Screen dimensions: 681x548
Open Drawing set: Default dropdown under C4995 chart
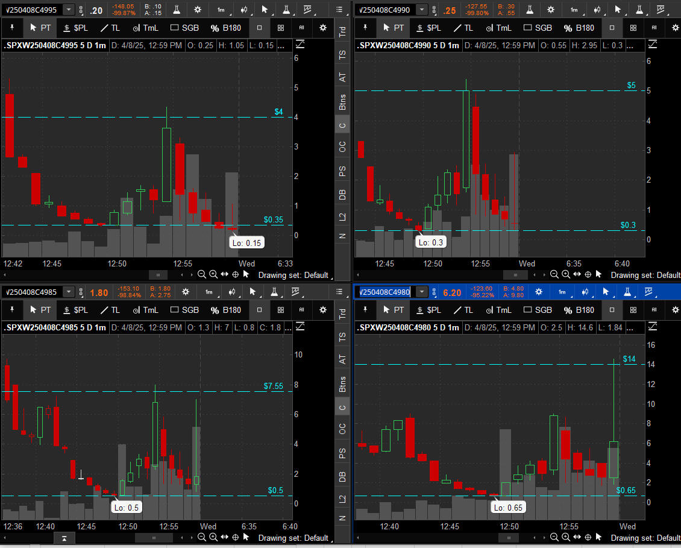[295, 275]
